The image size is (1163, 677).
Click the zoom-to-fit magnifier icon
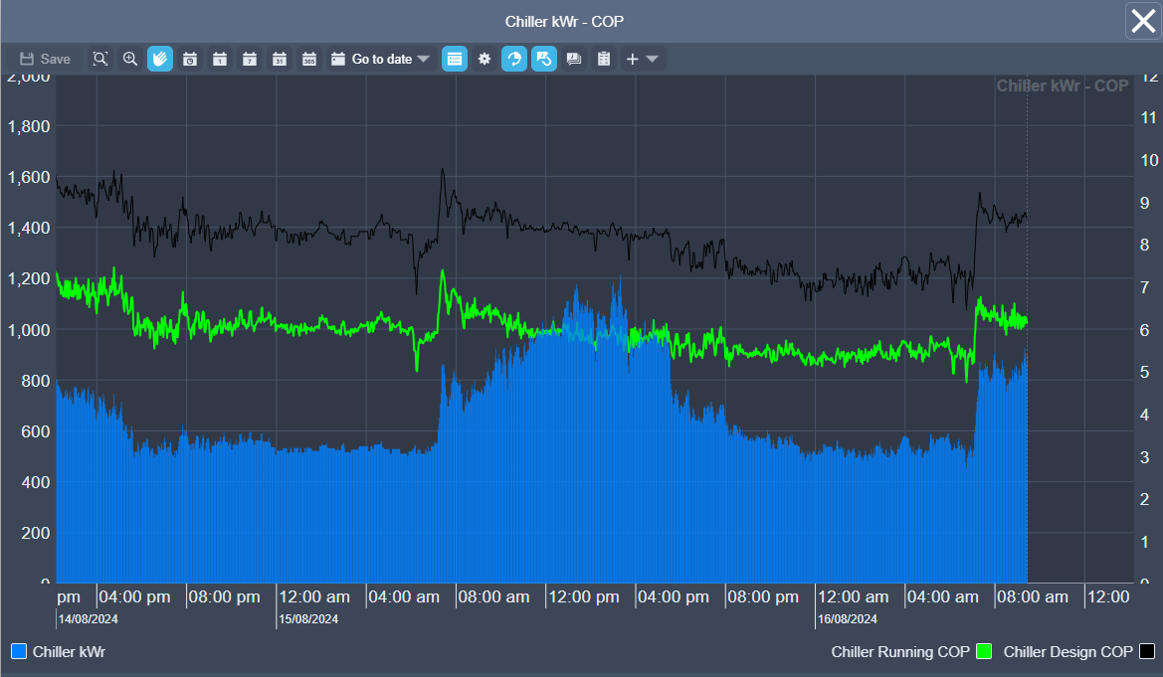(100, 59)
